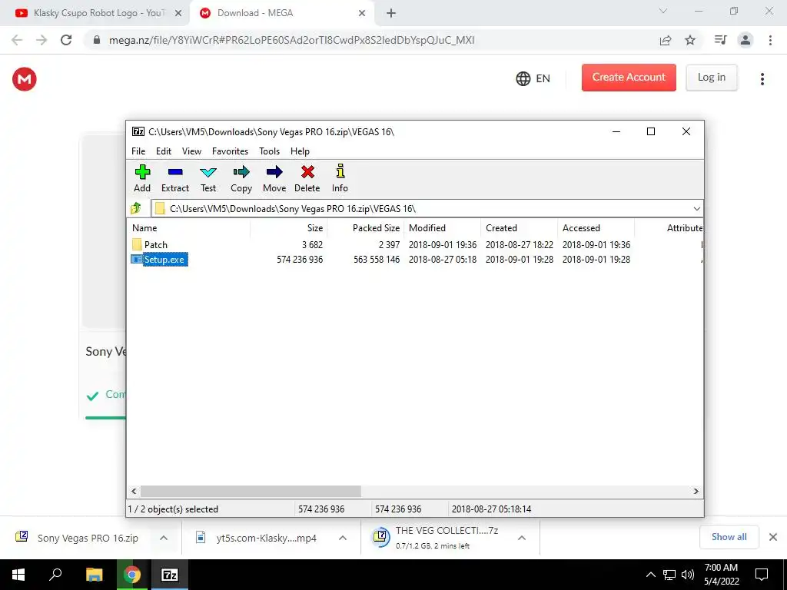
Task: Open the View menu in 7-Zip
Action: coord(191,151)
